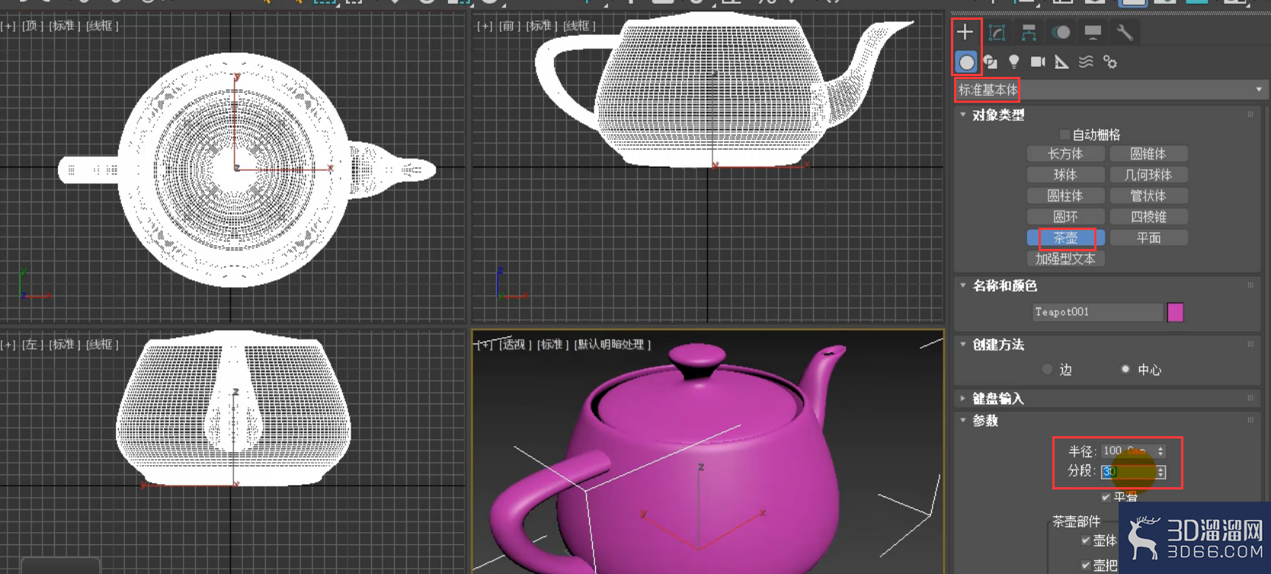Click the 分段 segments value field
Screen dimensions: 1271x574
click(1129, 472)
